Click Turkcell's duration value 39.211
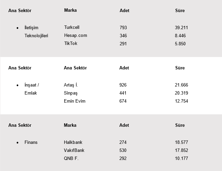Image resolution: width=222 pixels, height=171 pixels. coord(181,27)
